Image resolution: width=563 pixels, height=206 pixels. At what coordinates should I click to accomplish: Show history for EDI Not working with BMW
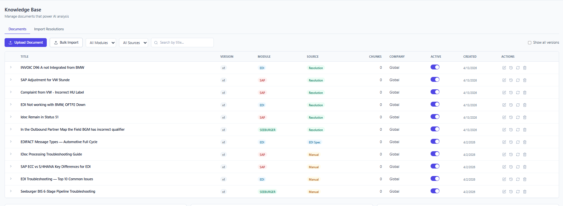pos(511,105)
